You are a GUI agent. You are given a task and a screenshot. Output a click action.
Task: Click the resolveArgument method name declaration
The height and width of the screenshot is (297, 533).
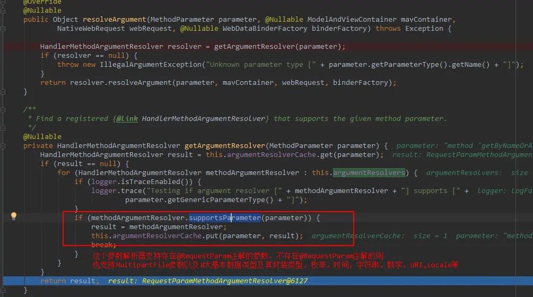pyautogui.click(x=114, y=20)
